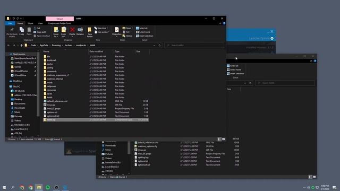Select This PC in the navigation pane
Image resolution: width=340 pixels, height=191 pixels.
[x=16, y=86]
